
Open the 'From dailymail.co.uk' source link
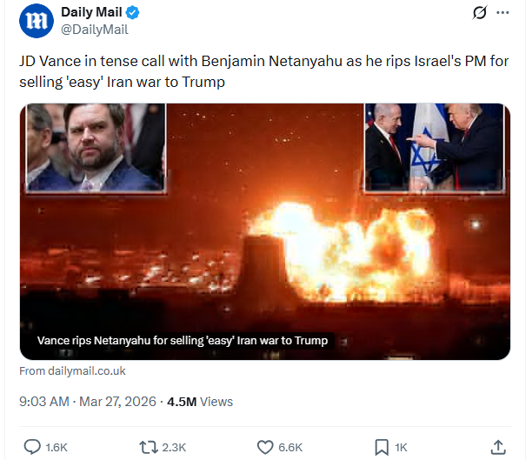click(x=73, y=370)
